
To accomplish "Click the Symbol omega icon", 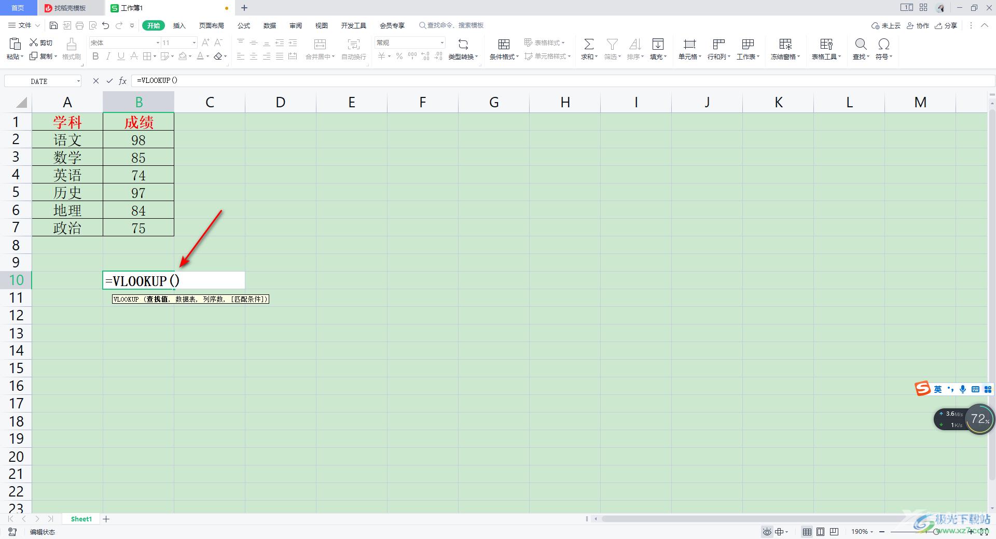I will point(884,44).
